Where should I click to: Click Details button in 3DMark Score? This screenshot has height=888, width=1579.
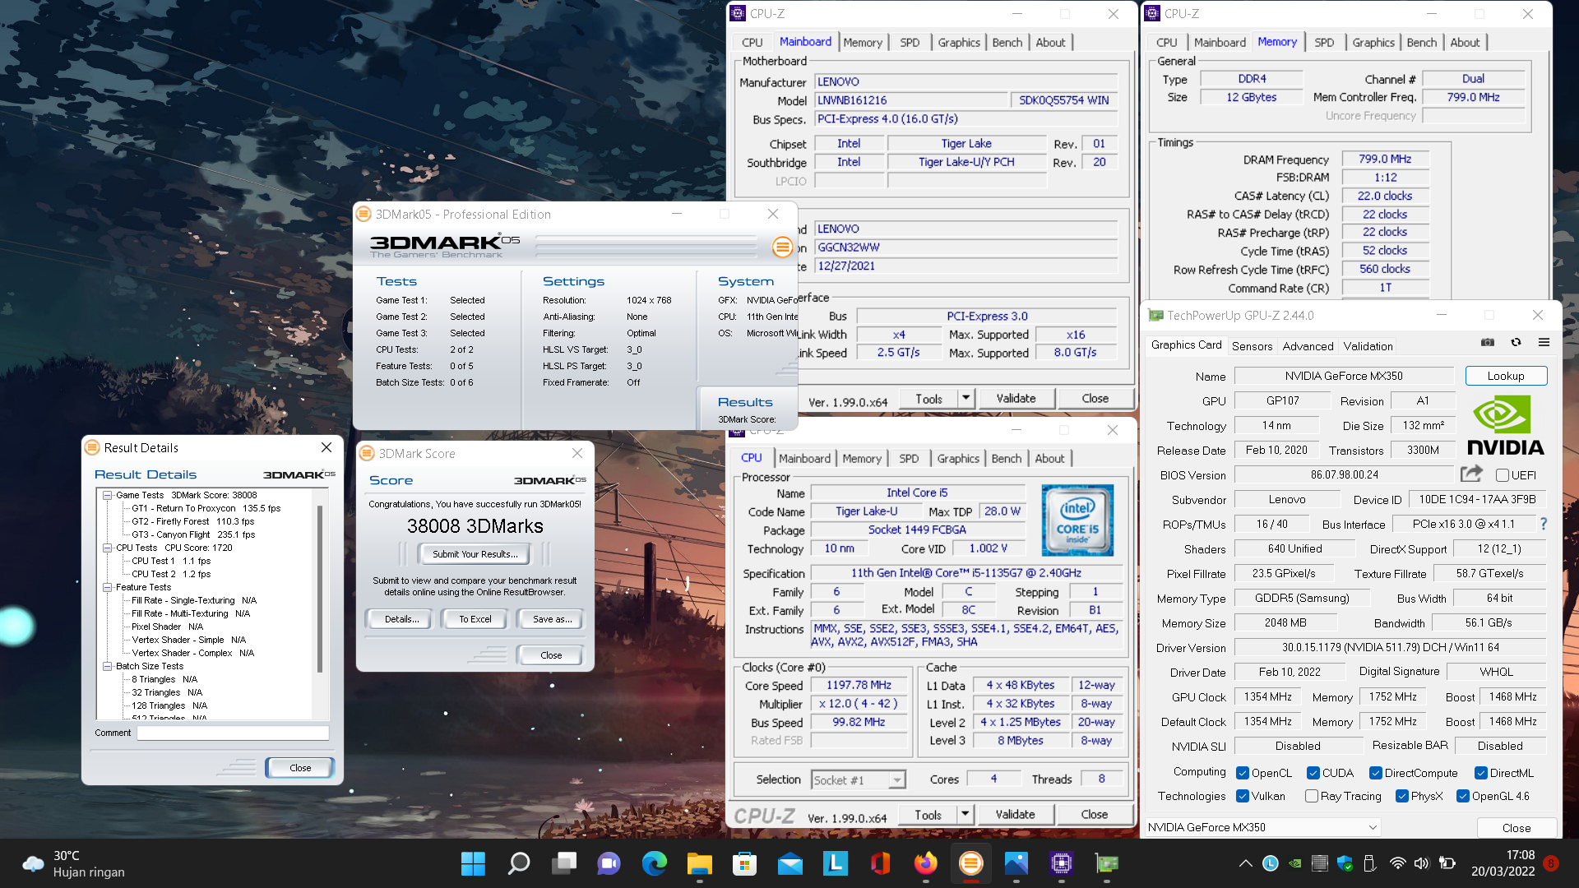(401, 619)
